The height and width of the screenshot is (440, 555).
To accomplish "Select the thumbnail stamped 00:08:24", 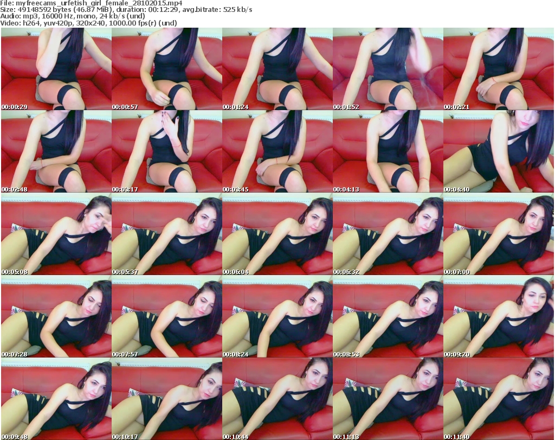I will point(277,316).
